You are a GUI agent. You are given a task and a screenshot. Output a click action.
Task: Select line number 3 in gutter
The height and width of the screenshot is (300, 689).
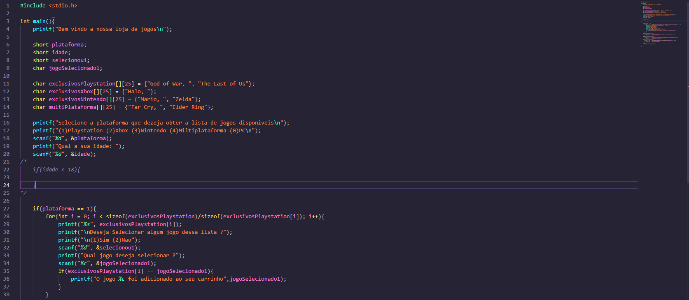point(8,21)
